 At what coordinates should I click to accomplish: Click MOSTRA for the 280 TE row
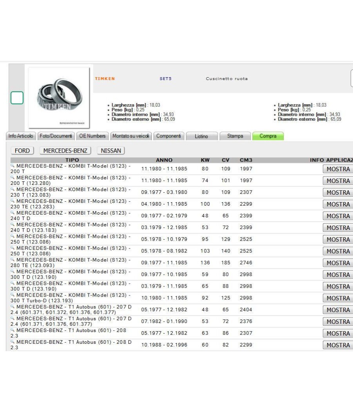[x=338, y=263]
